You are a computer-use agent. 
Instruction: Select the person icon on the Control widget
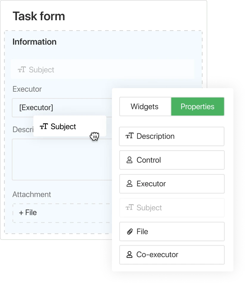click(x=129, y=160)
